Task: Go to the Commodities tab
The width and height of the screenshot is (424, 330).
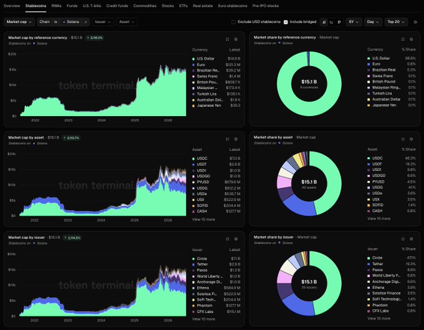Action: click(x=145, y=6)
